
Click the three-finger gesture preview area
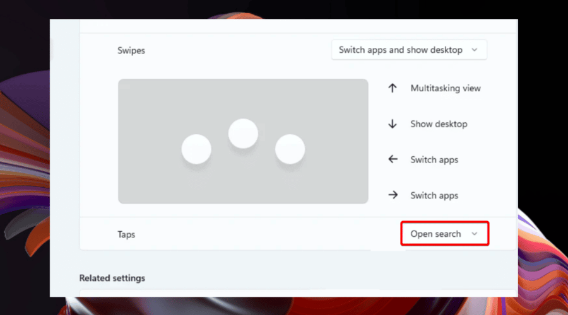click(243, 141)
